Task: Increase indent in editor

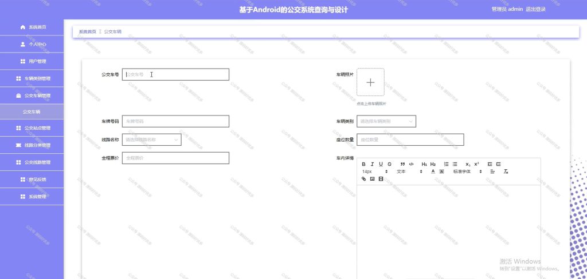Action: tap(498, 164)
